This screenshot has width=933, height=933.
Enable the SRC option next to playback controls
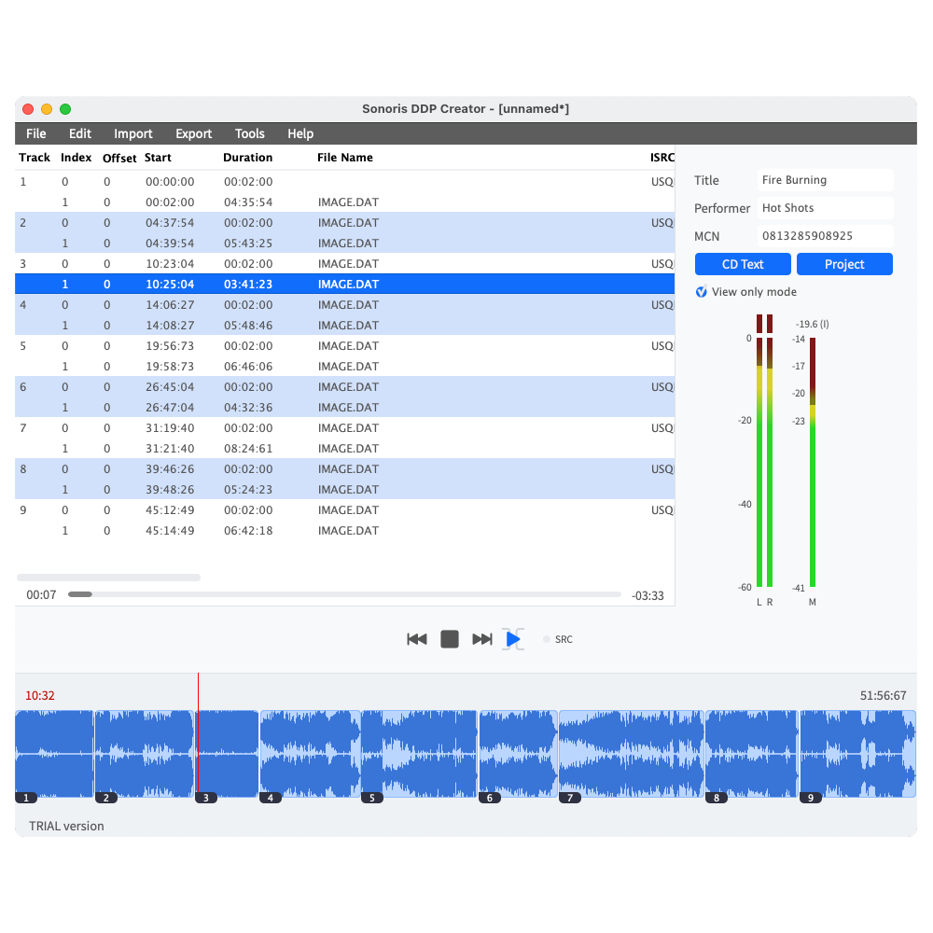546,639
